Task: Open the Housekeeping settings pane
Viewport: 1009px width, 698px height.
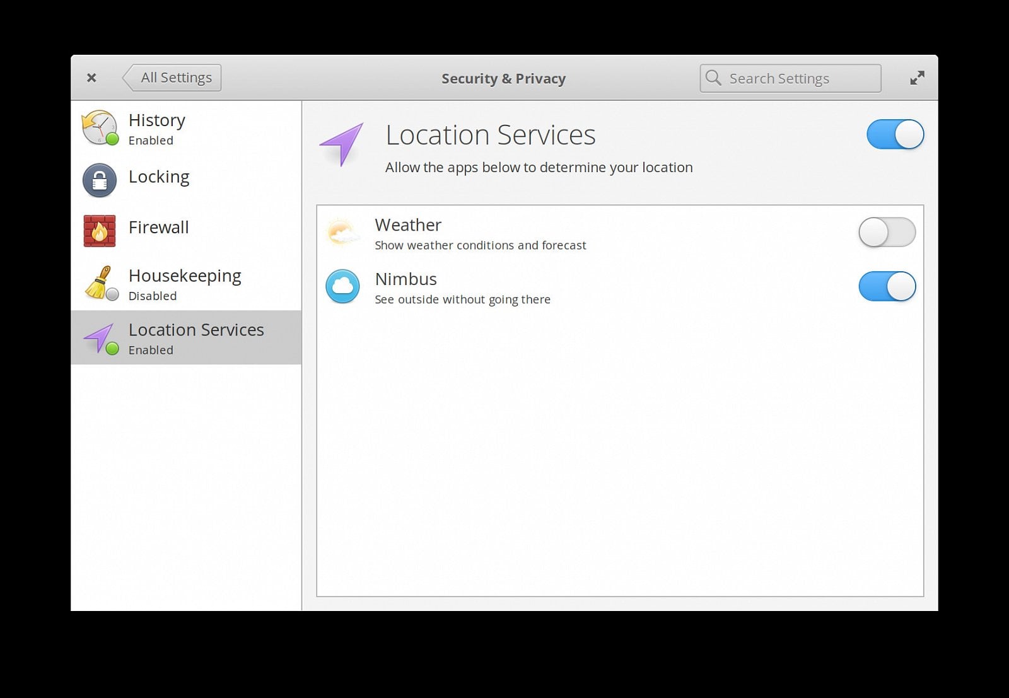Action: pyautogui.click(x=184, y=282)
